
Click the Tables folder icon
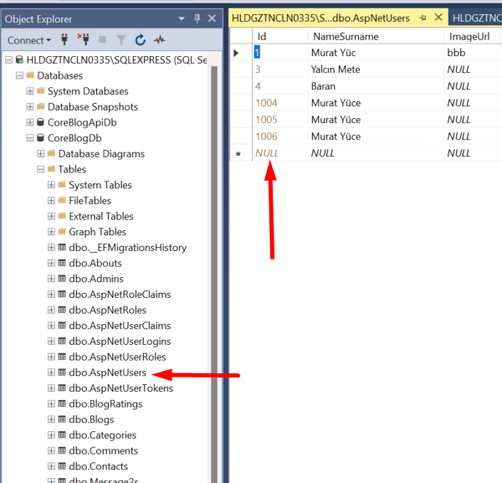point(51,168)
